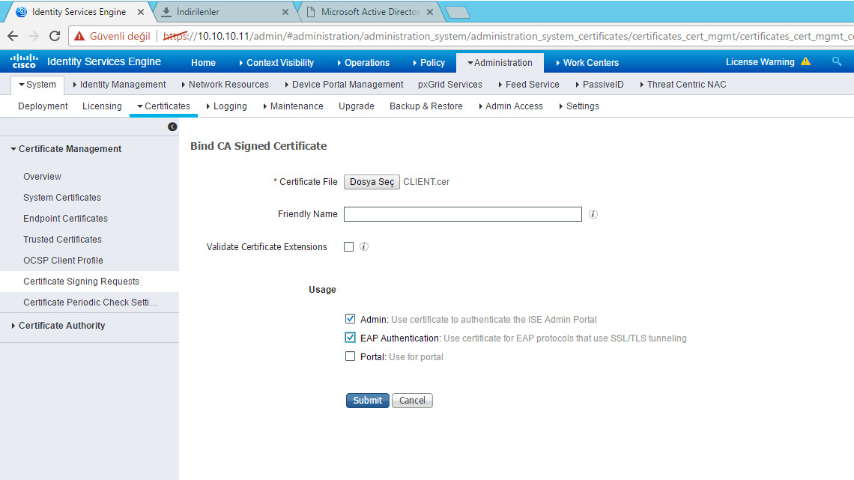Open Overview in Certificate Management
The width and height of the screenshot is (854, 480).
pos(42,176)
